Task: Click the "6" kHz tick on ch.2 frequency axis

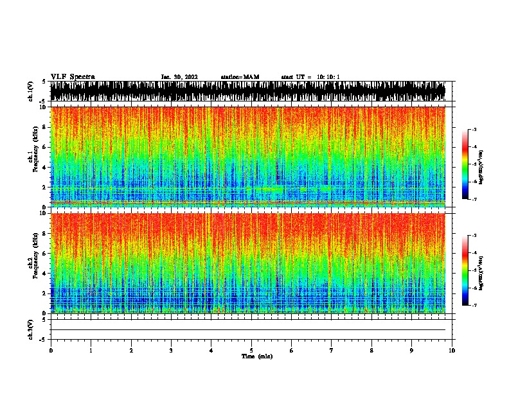Action: 44,254
